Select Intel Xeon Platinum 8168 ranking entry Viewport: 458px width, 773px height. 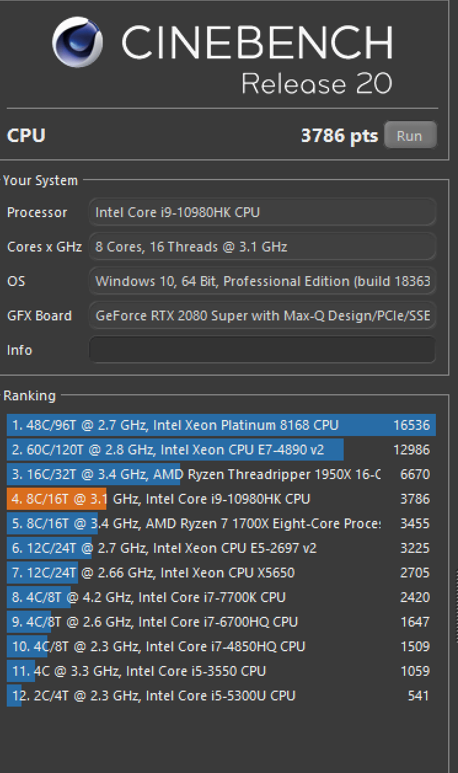220,425
